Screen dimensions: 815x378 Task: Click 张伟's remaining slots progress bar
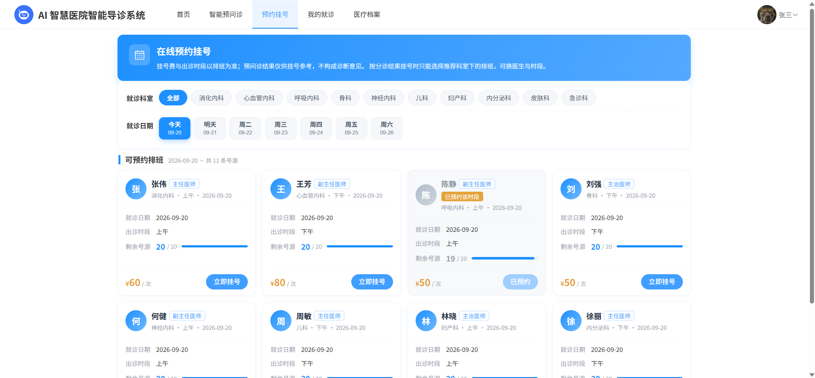215,246
